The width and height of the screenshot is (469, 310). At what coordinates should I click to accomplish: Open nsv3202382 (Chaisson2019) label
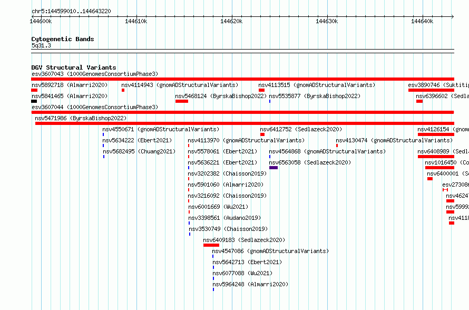(227, 173)
